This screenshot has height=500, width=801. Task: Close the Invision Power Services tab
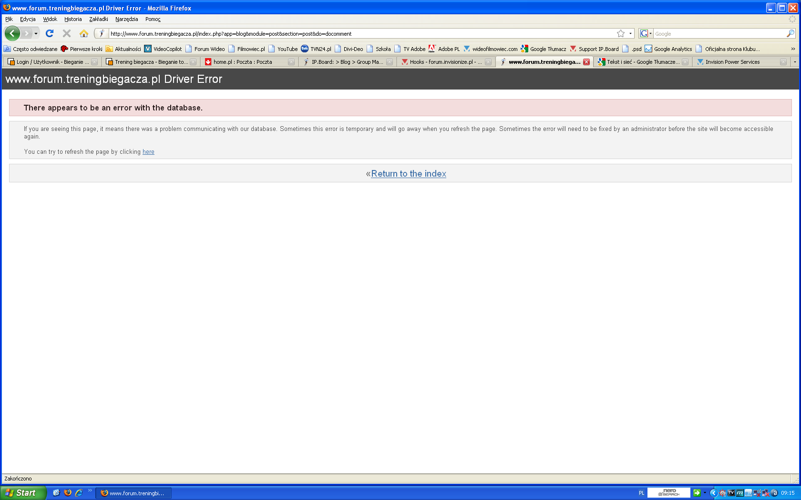[x=783, y=62]
